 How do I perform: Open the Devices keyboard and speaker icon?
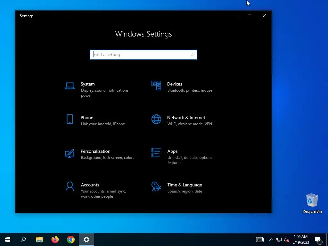pos(156,86)
